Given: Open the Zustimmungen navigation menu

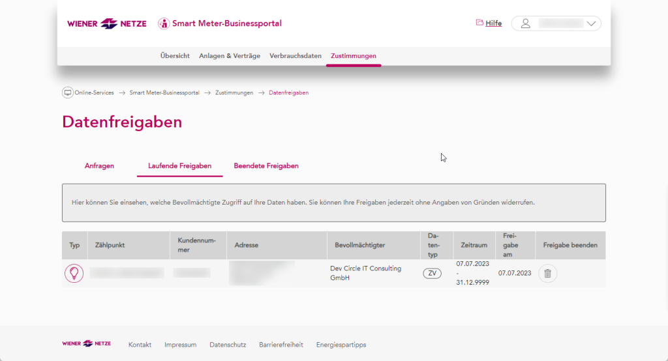Looking at the screenshot, I should 354,56.
